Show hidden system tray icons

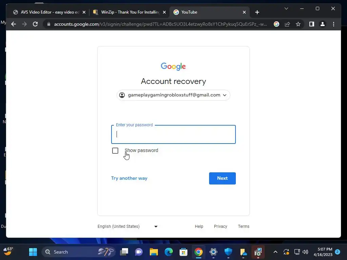[x=275, y=252]
